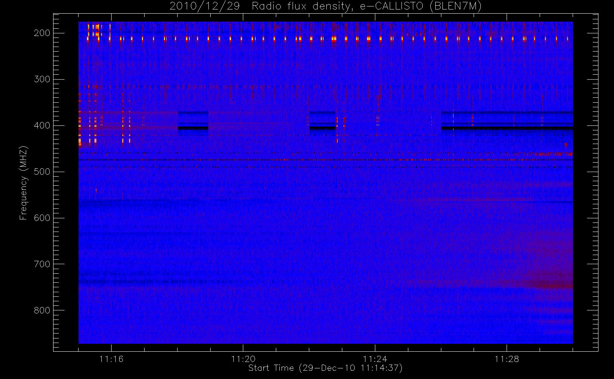Click the 400 frequency tick label
Screen dimensions: 614x379
[42, 125]
